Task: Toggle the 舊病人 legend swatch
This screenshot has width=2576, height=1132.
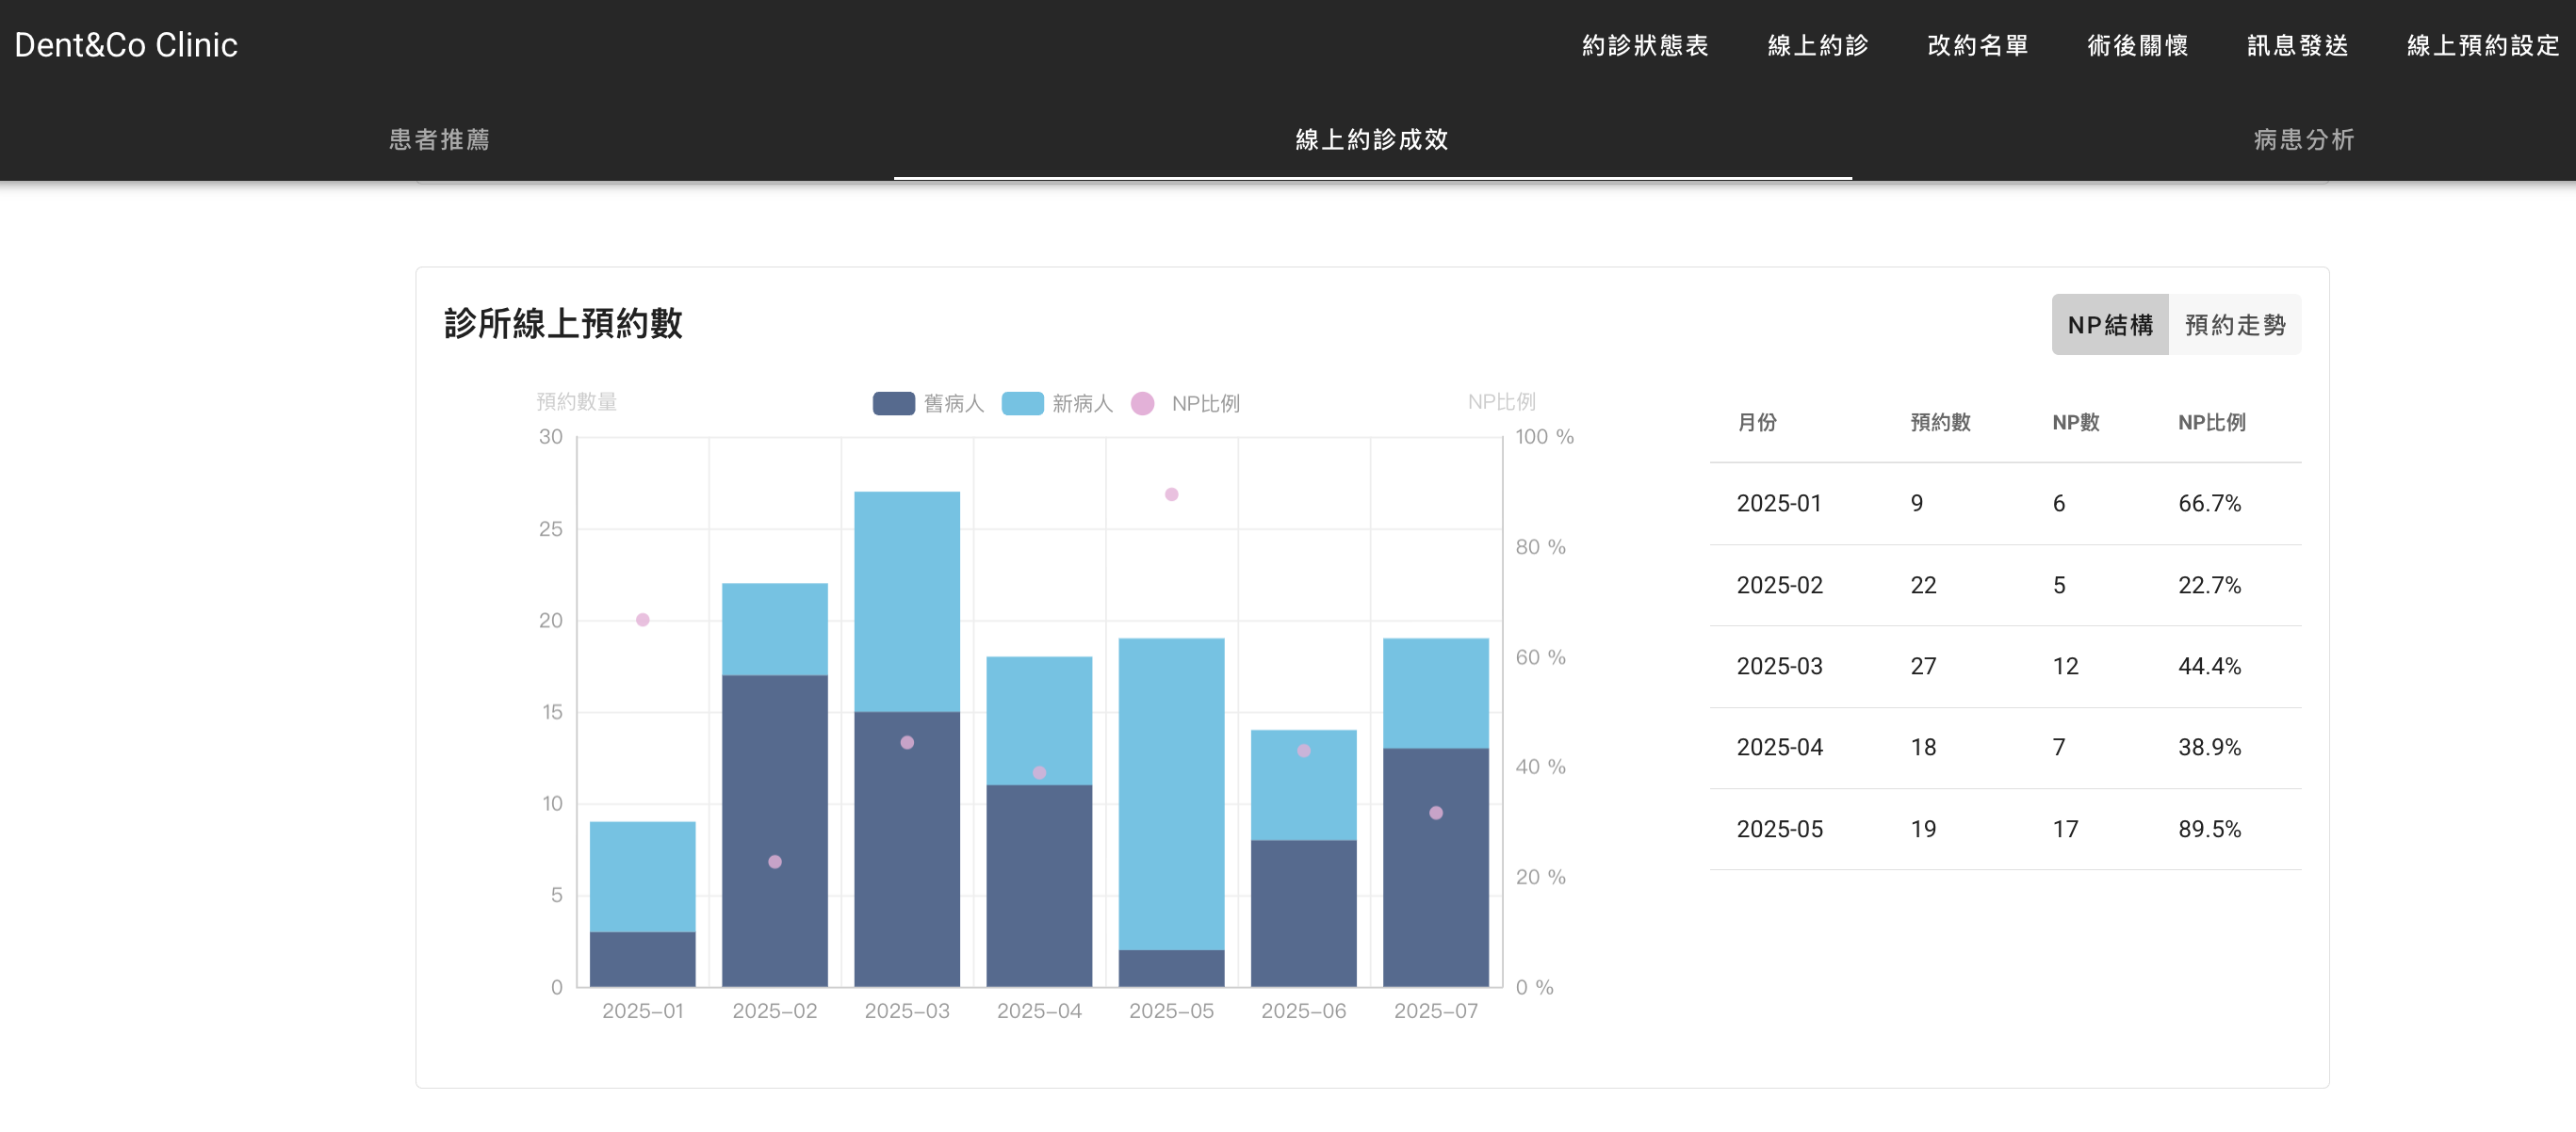Action: pyautogui.click(x=893, y=404)
